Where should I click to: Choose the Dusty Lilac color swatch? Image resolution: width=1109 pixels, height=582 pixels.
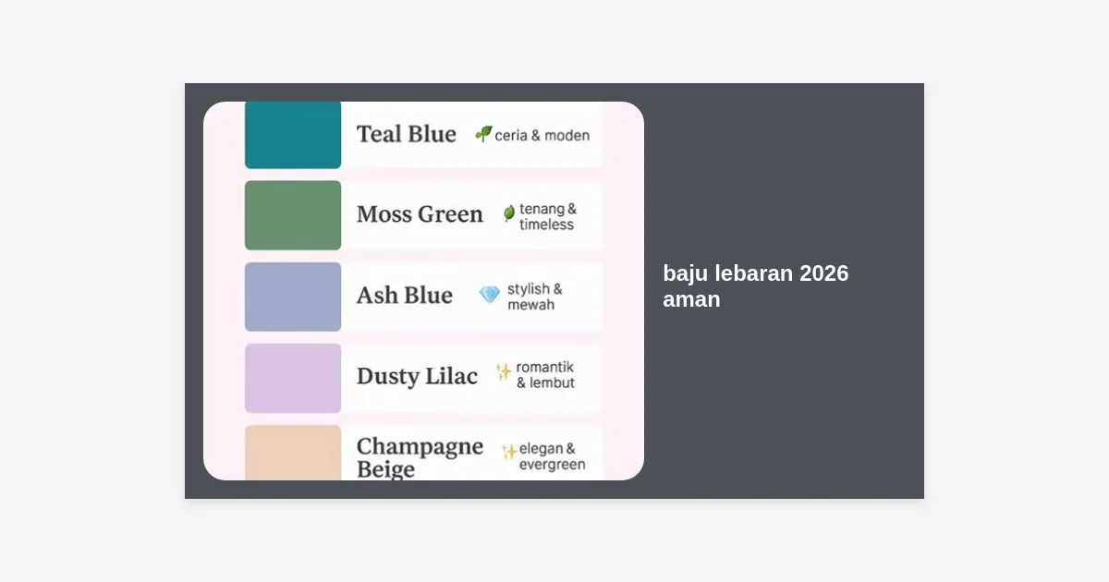point(293,378)
